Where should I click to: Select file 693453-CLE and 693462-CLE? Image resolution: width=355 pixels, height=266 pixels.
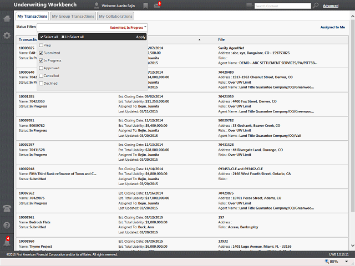tap(240, 169)
